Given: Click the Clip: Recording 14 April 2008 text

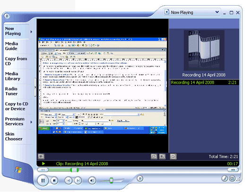Looking at the screenshot, I should pyautogui.click(x=82, y=164).
